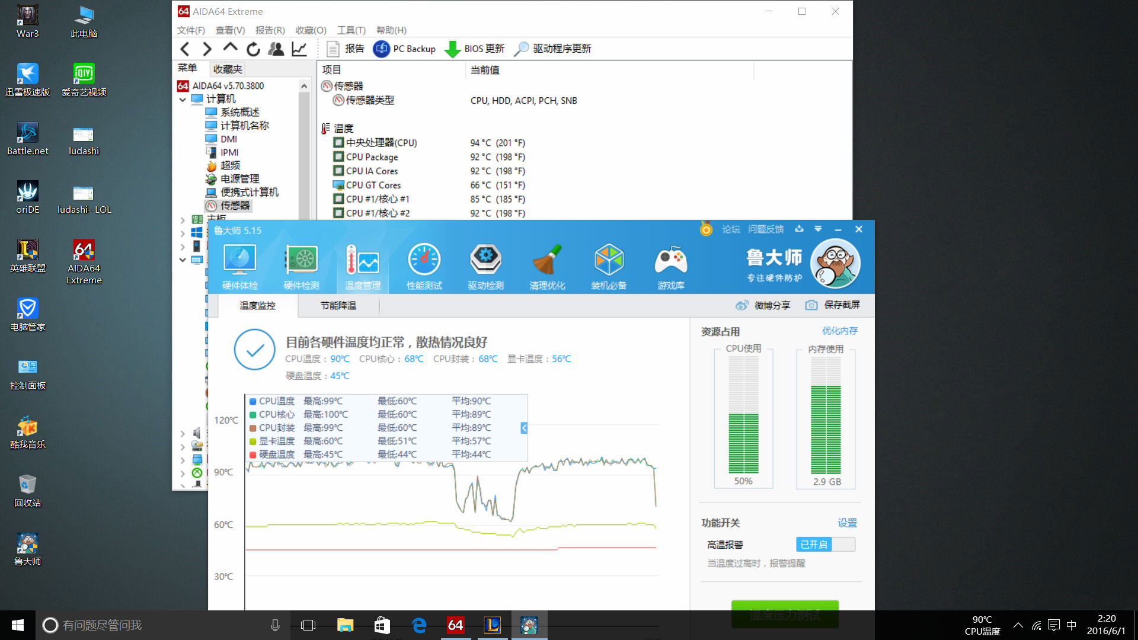This screenshot has height=640, width=1138.
Task: Select 系统概述 in AIDA64 tree
Action: click(x=232, y=112)
